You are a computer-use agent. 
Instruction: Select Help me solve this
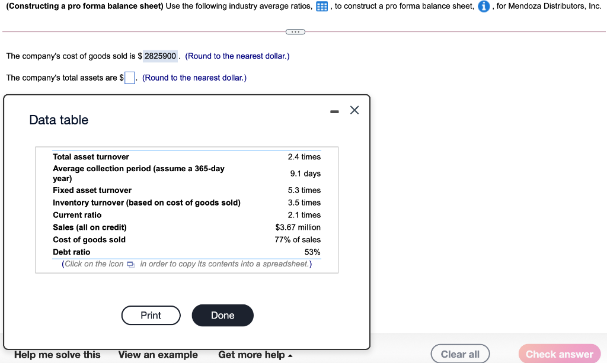point(56,355)
